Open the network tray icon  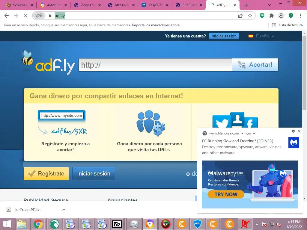click(x=272, y=224)
